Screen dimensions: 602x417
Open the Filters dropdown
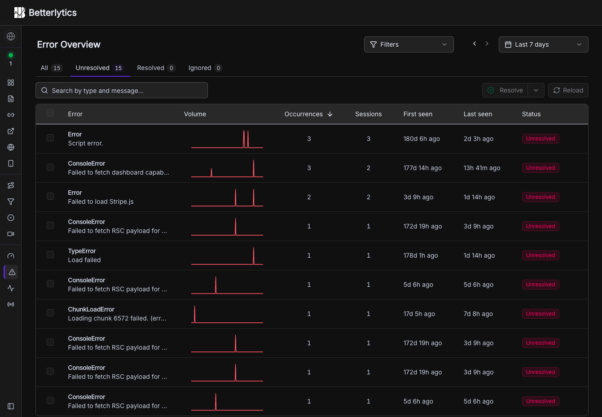pos(409,44)
